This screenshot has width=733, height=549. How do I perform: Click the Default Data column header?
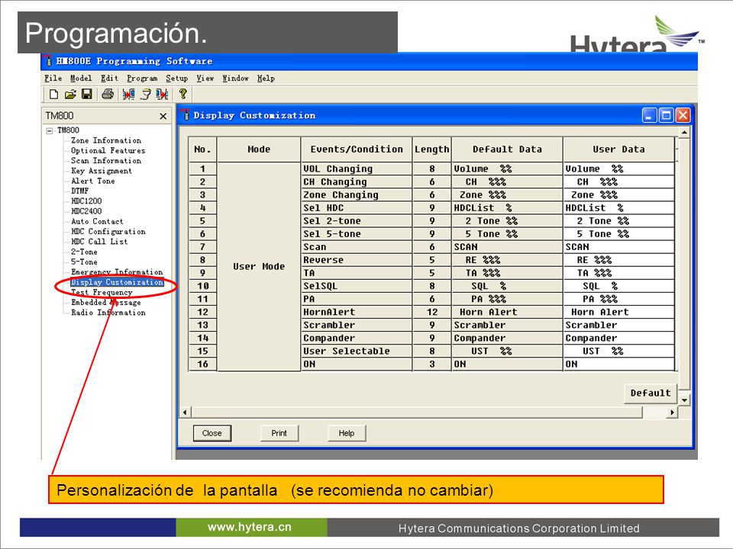point(507,149)
